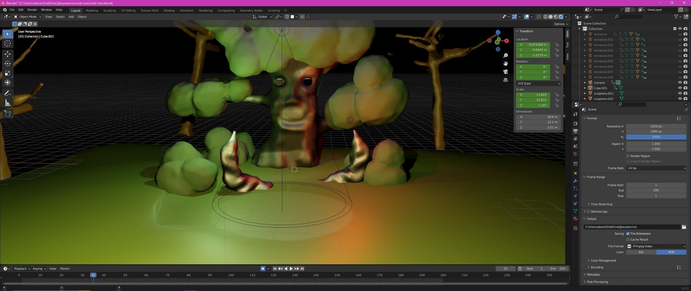
Task: Enable Cache Result checkbox
Action: [628, 240]
